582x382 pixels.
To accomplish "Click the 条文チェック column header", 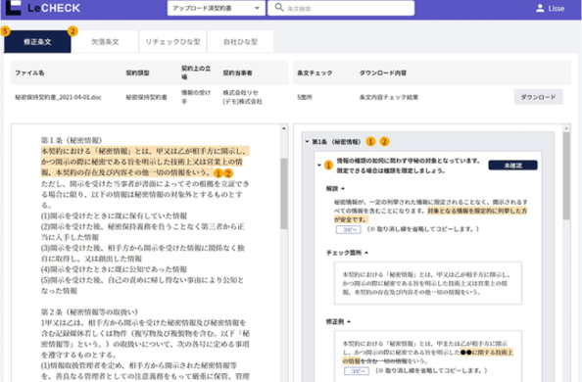I will click(315, 72).
